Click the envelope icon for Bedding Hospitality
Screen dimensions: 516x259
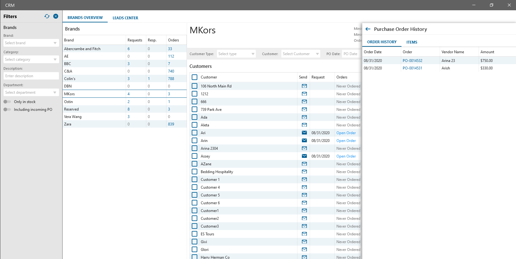coord(304,172)
